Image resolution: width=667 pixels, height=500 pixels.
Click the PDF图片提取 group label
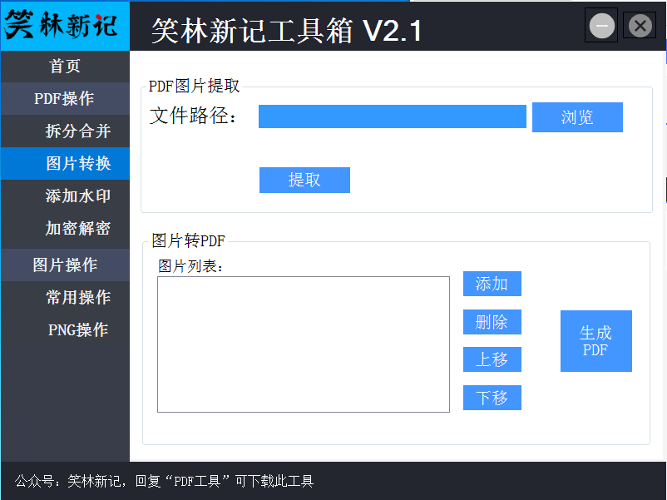[x=194, y=86]
